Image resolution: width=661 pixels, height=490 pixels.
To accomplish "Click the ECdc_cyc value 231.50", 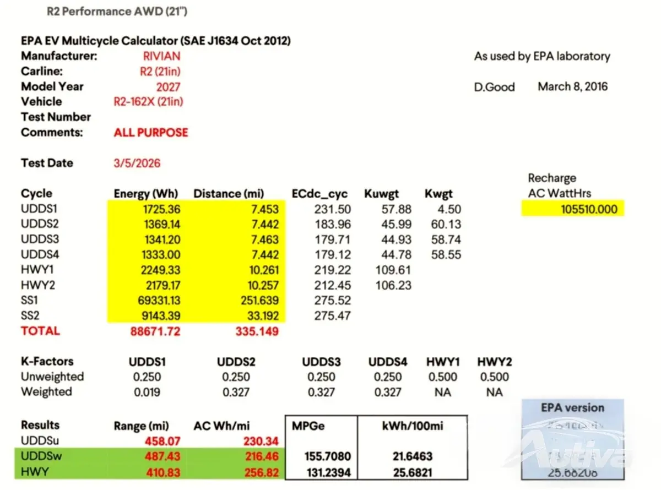I will click(333, 209).
